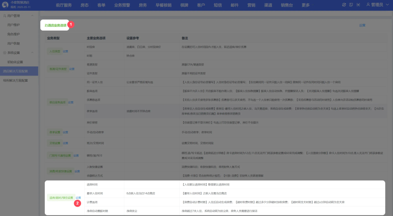This screenshot has height=216, width=393.
Task: Click the 客源/证件类型 green tag
Action: tap(58, 69)
